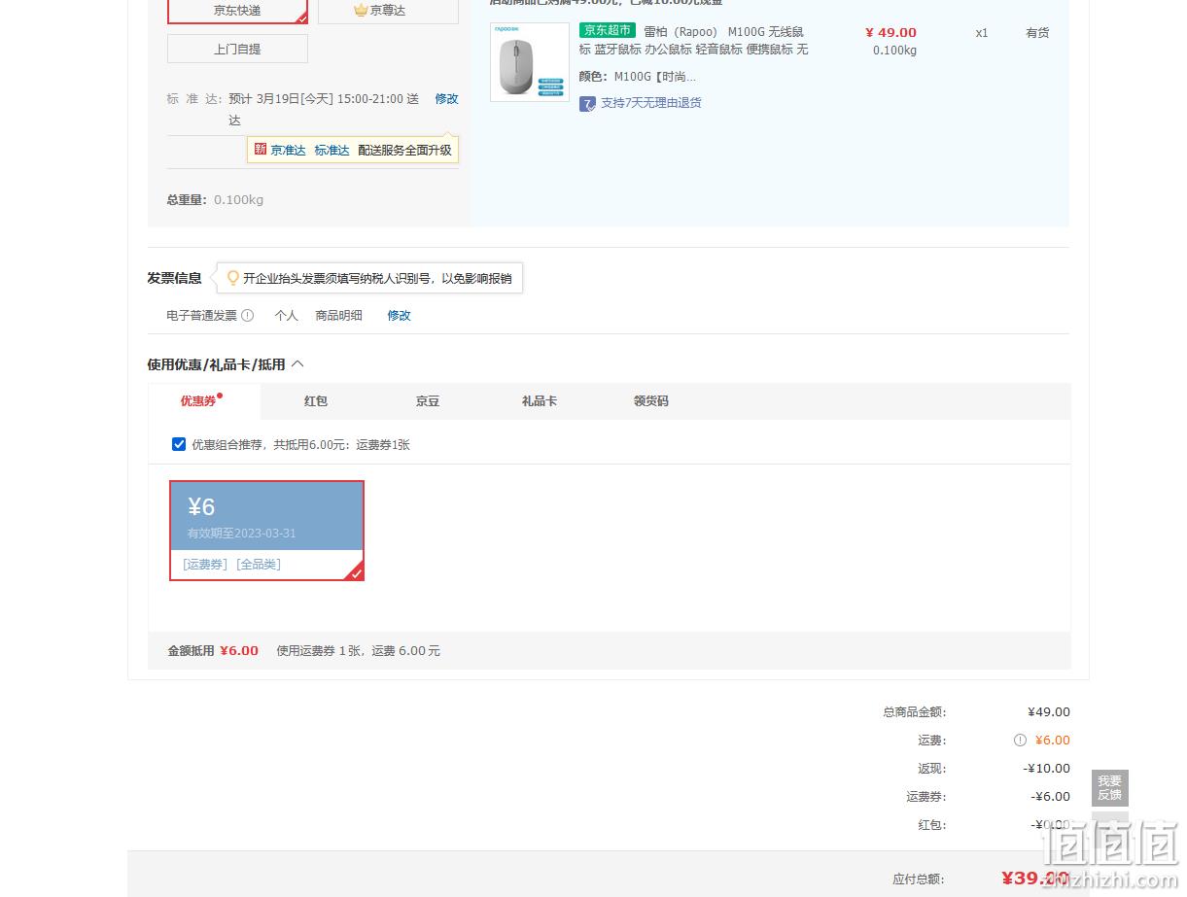Click 修改 for invoice information
Screen dimensions: 1187x897
click(x=399, y=316)
